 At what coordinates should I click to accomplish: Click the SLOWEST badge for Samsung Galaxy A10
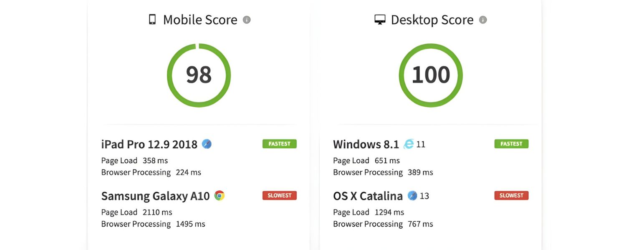[279, 195]
